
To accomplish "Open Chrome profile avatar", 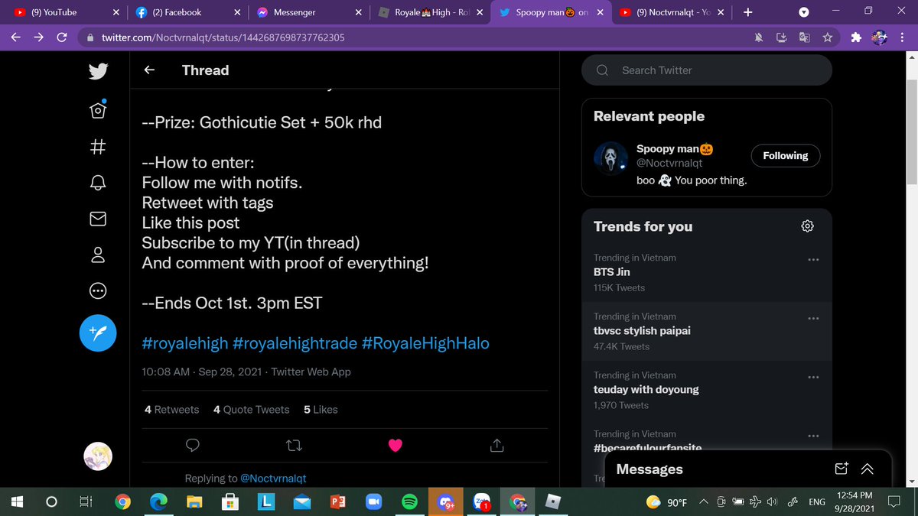I will (x=879, y=37).
